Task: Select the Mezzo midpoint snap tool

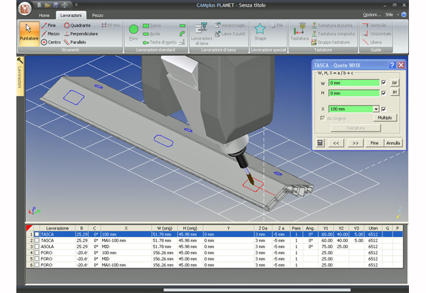Action: [50, 33]
